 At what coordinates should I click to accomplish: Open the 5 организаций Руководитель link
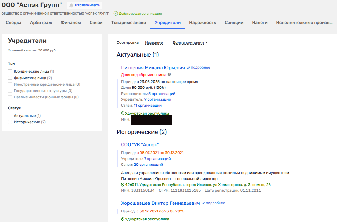[162, 94]
